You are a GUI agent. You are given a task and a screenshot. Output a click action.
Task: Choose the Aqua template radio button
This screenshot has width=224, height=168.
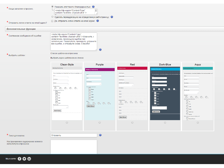[198, 123]
